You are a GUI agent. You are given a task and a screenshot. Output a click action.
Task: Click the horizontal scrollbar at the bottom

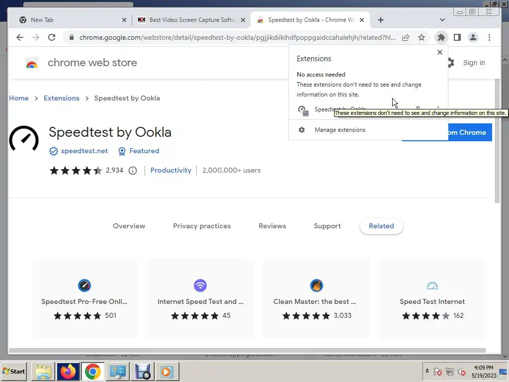pyautogui.click(x=248, y=351)
